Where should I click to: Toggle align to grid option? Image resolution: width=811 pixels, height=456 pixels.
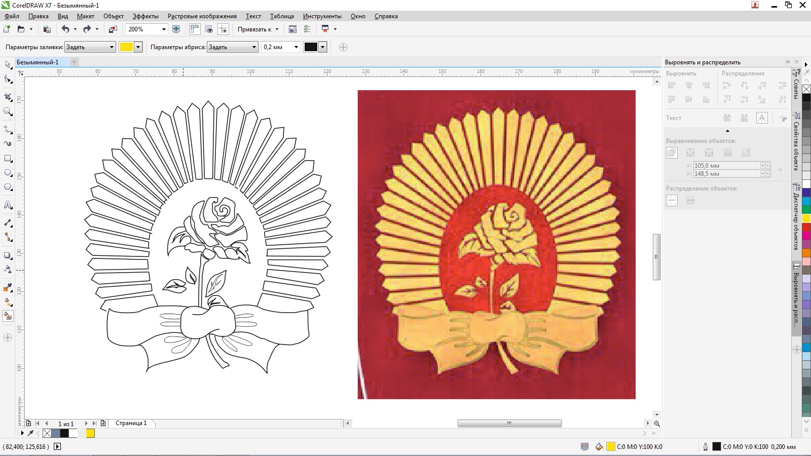click(728, 153)
